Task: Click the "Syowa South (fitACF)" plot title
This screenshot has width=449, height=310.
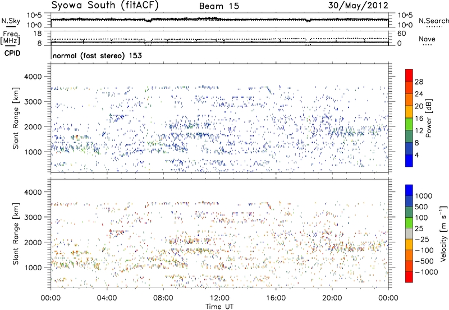Action: coord(104,5)
